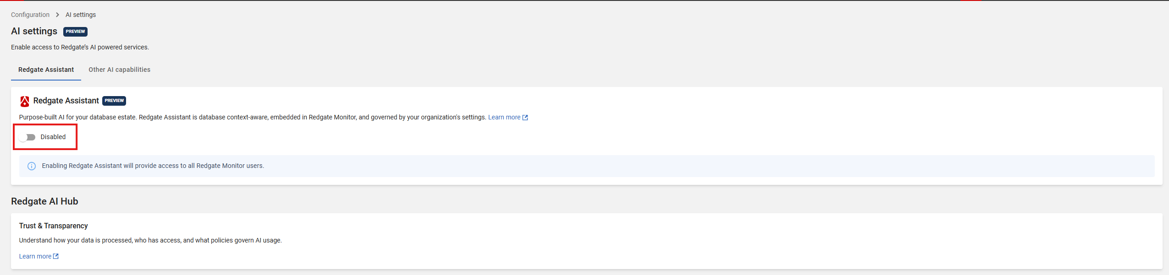Click external link icon beside Redgate Assistant Learn more

pyautogui.click(x=525, y=118)
